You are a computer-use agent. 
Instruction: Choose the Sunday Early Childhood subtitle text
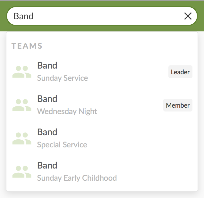pos(77,178)
